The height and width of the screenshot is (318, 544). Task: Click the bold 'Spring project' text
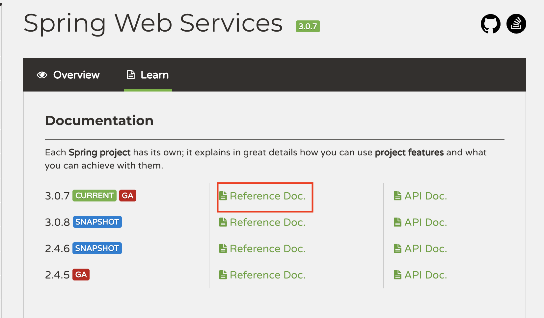(100, 152)
